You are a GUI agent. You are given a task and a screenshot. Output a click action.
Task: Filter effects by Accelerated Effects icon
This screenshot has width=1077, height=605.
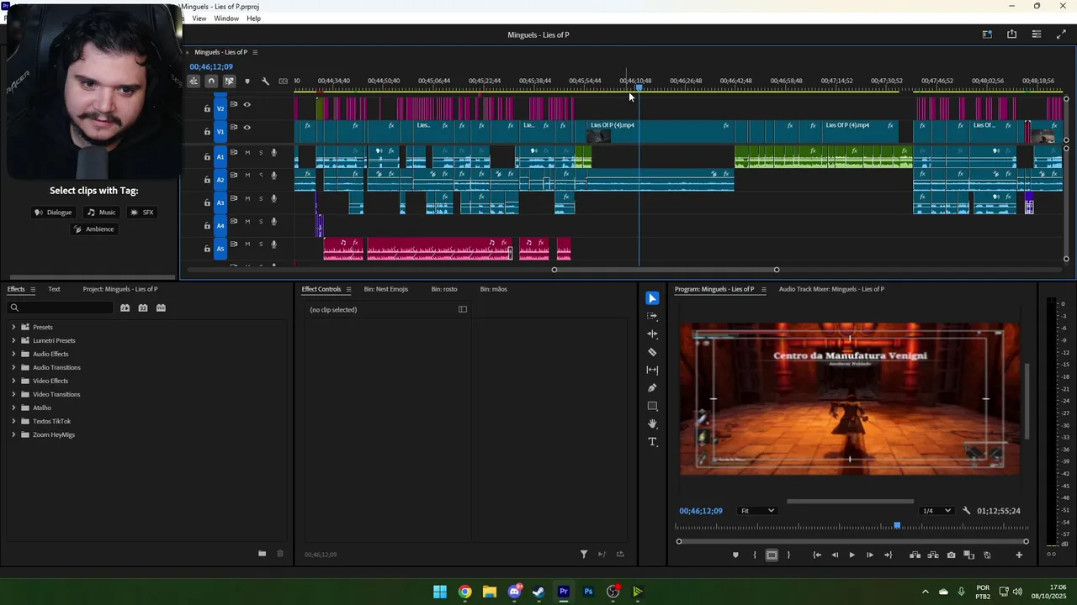pos(125,308)
